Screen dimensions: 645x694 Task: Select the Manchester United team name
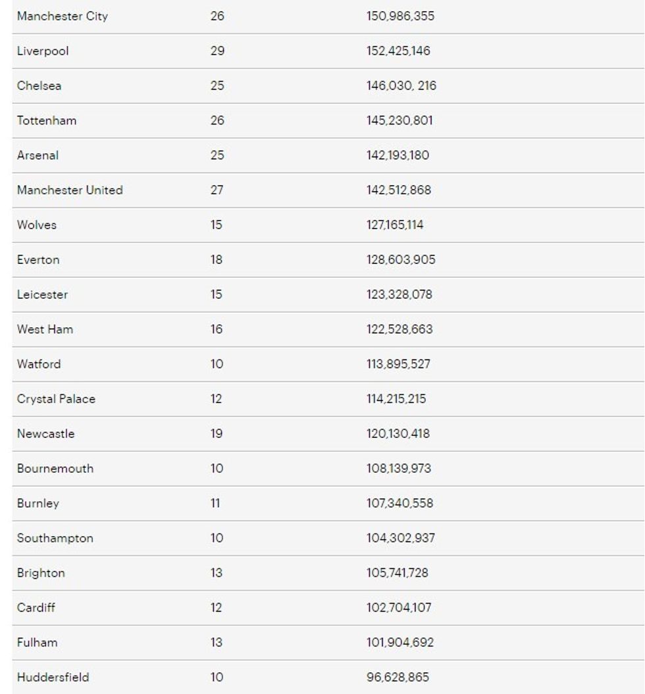(x=70, y=190)
